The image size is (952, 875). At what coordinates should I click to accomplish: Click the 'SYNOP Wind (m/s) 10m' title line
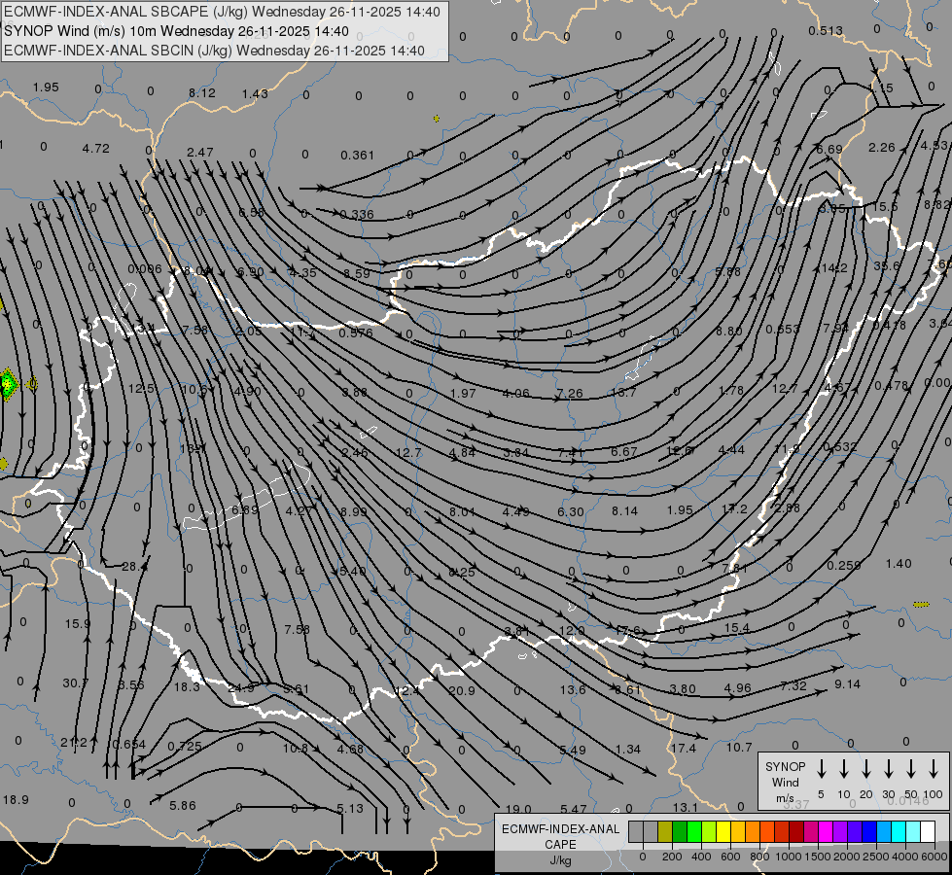click(176, 31)
